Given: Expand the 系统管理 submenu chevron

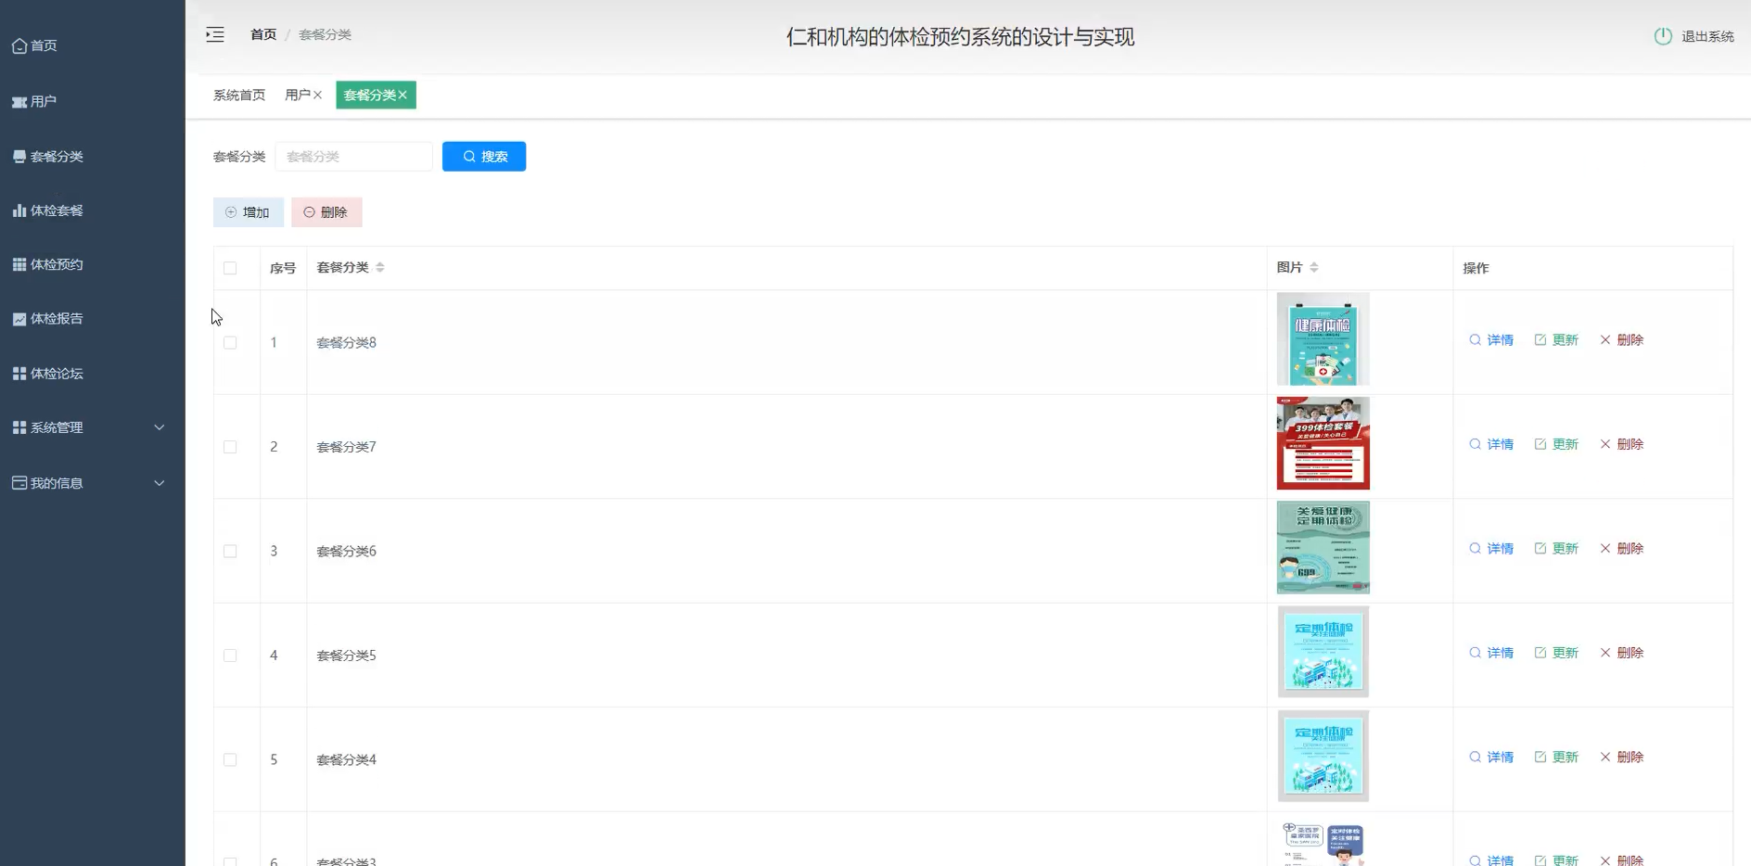Looking at the screenshot, I should [160, 427].
